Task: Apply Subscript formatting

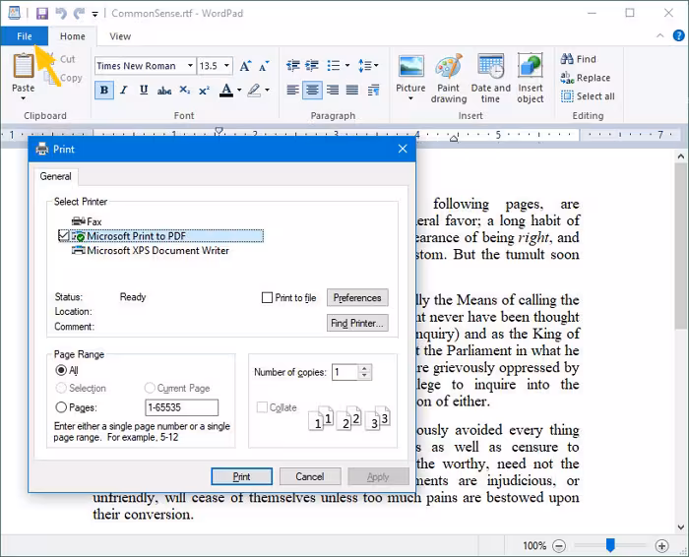Action: coord(185,91)
